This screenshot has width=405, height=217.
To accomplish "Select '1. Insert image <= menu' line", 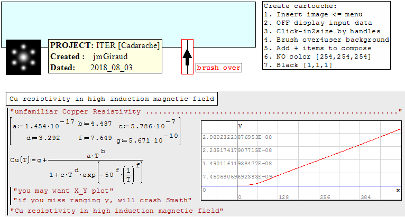I will (x=313, y=14).
